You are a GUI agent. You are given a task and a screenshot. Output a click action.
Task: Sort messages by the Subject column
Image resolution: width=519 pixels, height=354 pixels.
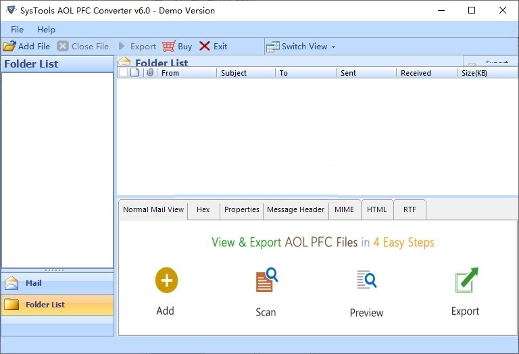point(245,73)
